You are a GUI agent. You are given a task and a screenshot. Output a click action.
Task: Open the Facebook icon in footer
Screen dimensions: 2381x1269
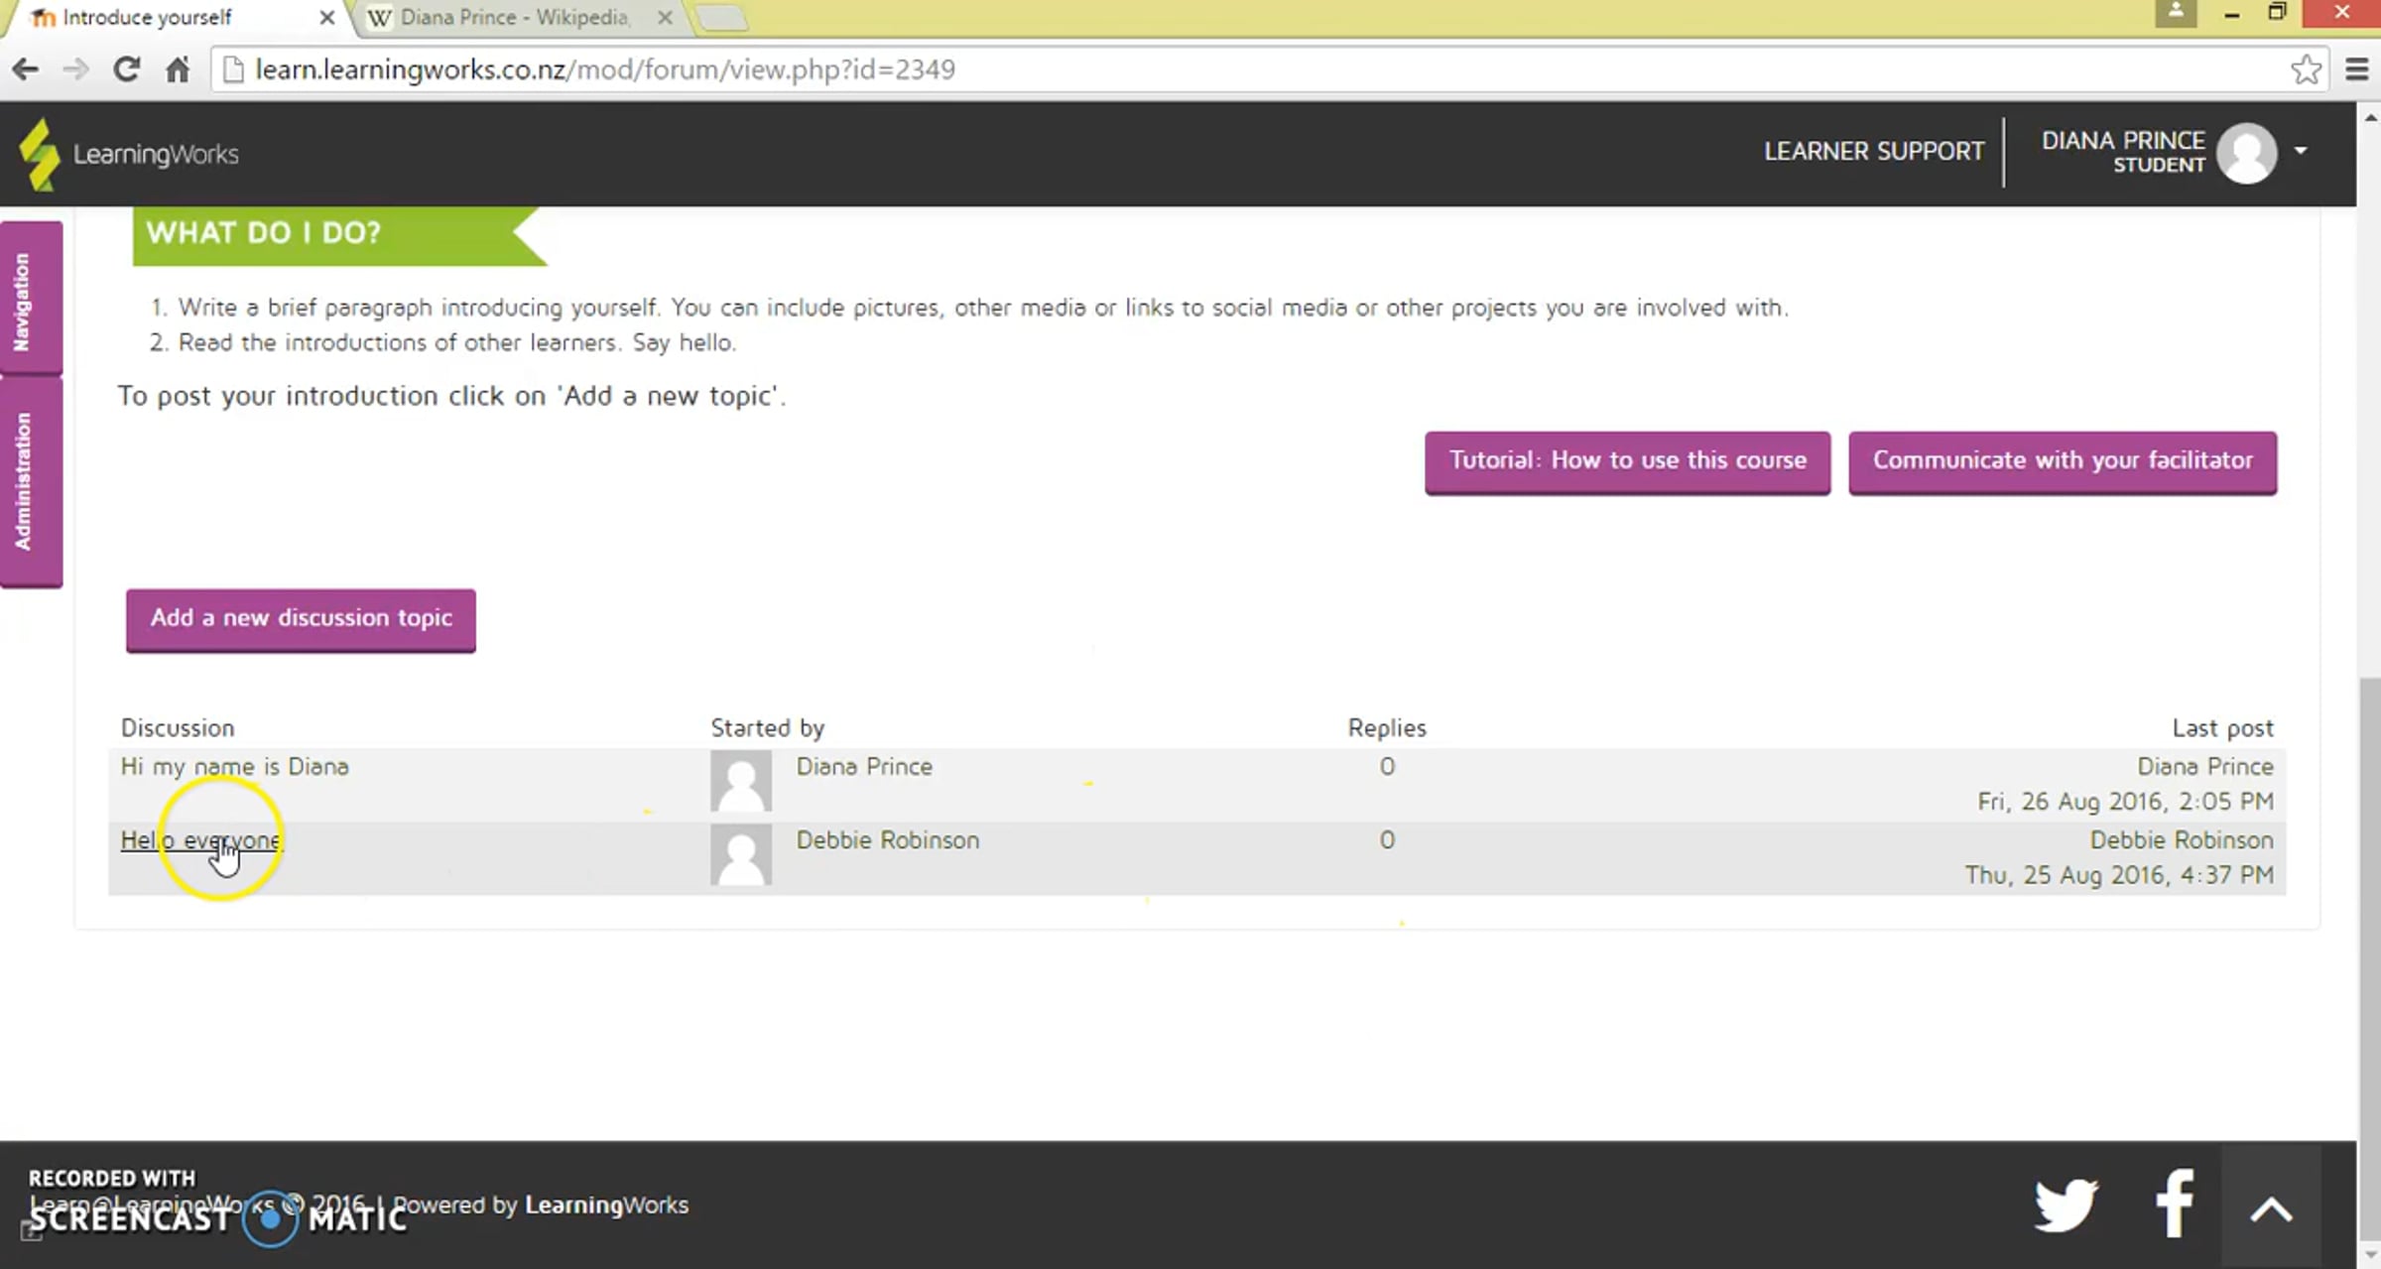coord(2174,1204)
